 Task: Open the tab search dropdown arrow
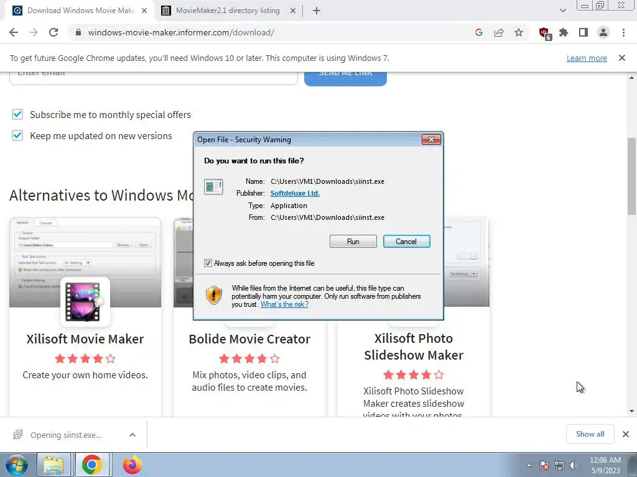coord(562,11)
